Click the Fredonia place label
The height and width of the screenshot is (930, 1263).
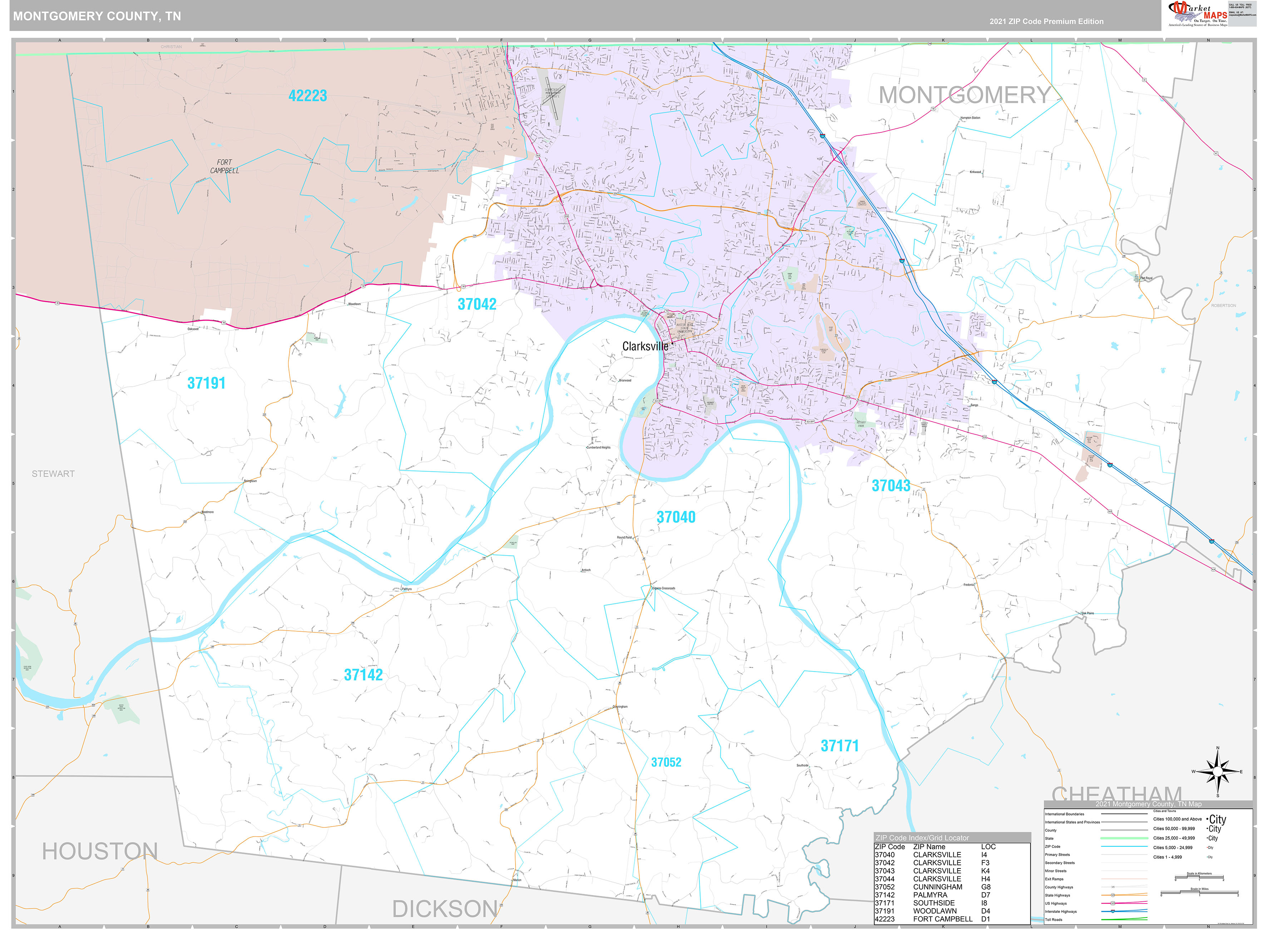pyautogui.click(x=968, y=584)
